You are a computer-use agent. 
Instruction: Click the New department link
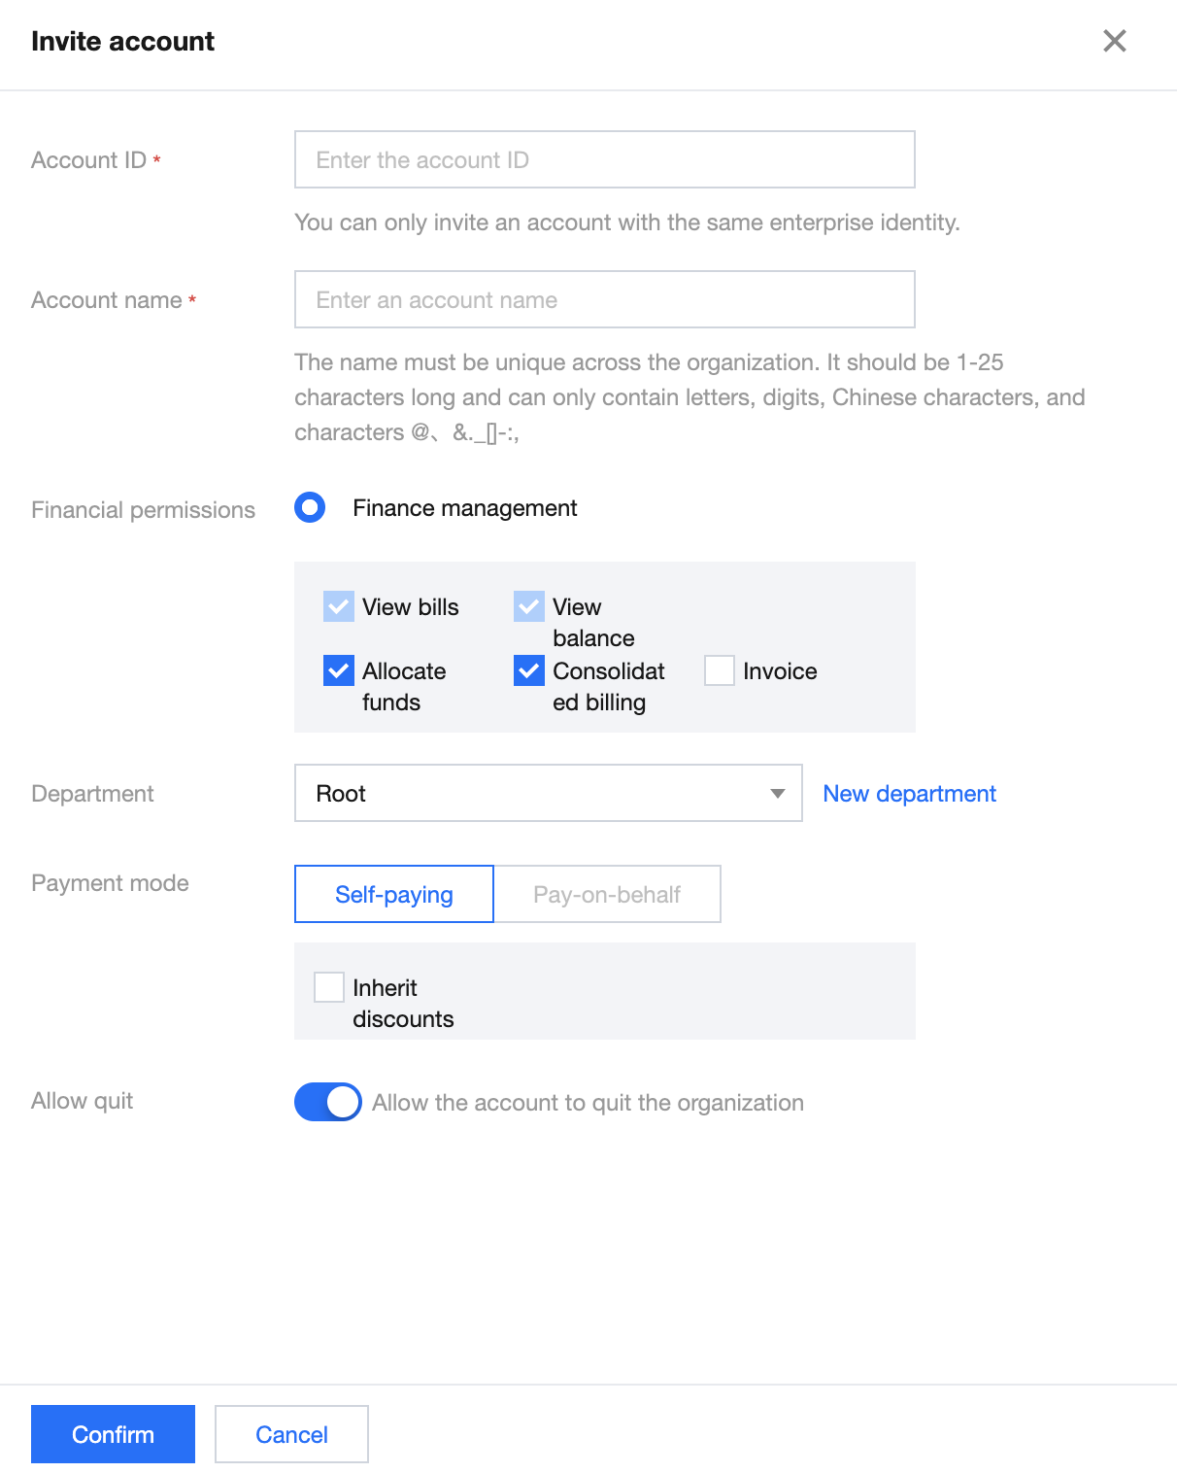point(909,793)
